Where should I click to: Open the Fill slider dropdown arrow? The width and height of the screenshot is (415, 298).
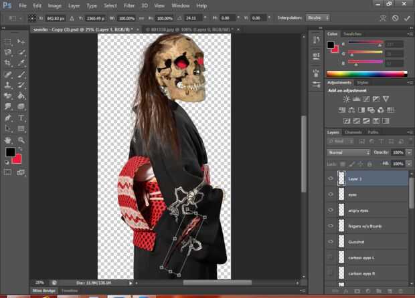pyautogui.click(x=409, y=164)
